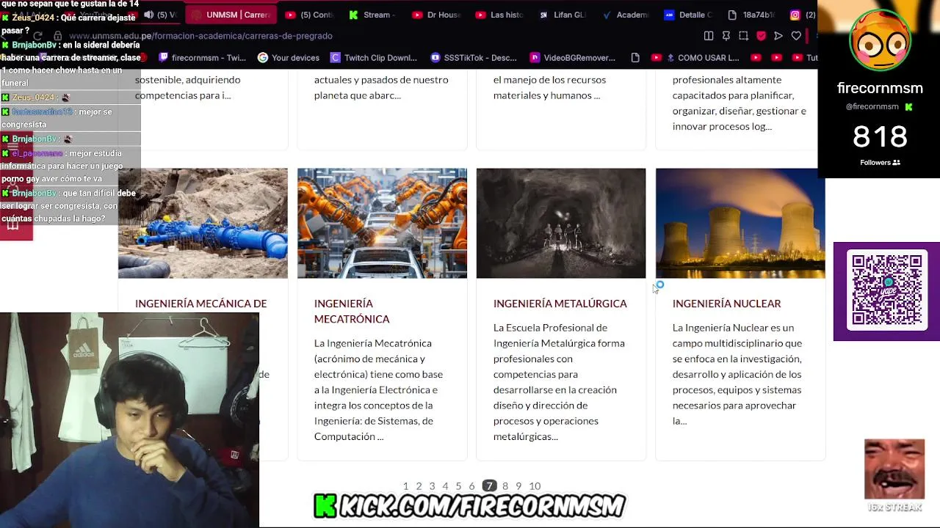Screen dimensions: 940x528
Task: Go to pagination page 10
Action: [x=535, y=486]
